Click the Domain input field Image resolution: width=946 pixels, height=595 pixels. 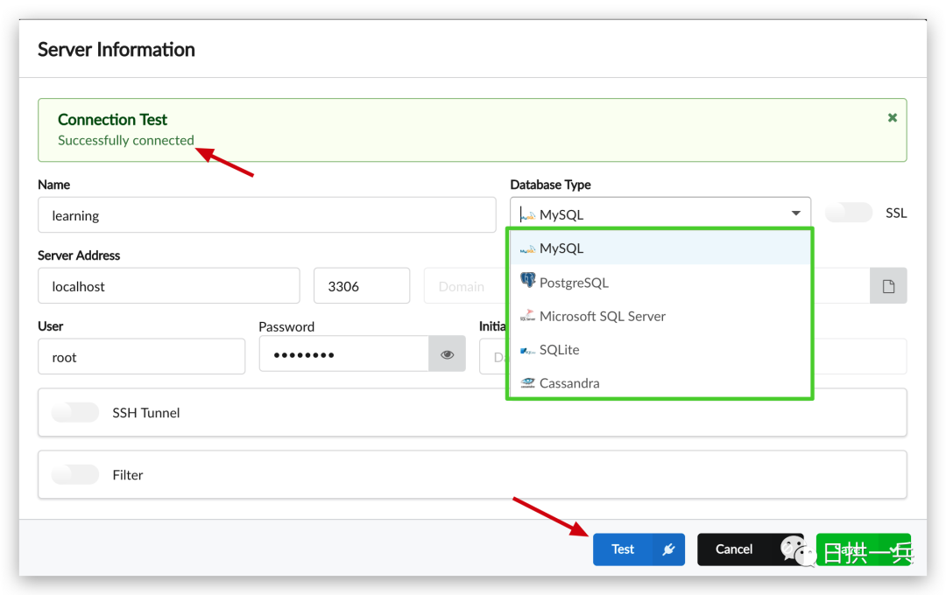coord(464,286)
